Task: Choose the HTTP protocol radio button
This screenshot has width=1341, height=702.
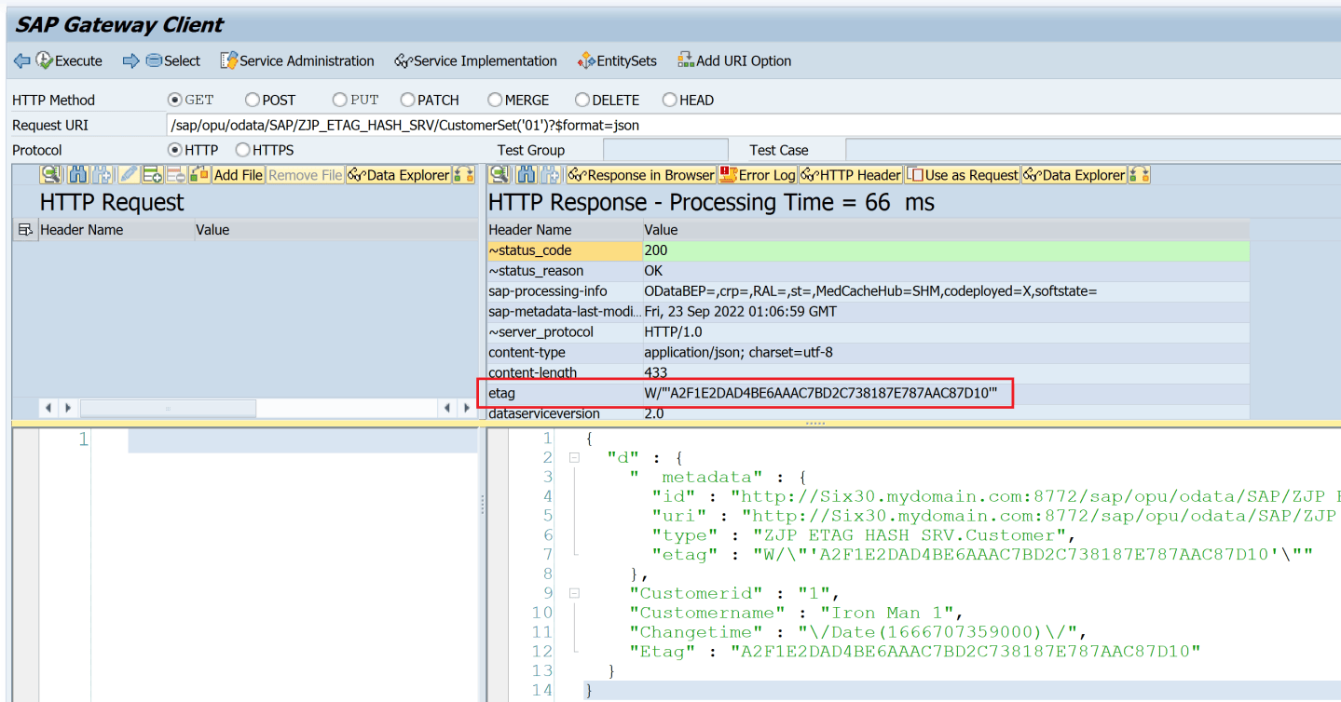Action: click(x=174, y=150)
